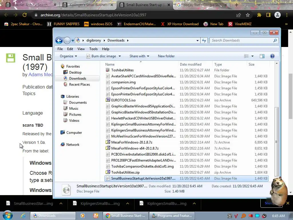Select the ToshibaUtilities.zip archive icon
Viewport: 293px width, 220px height.
click(x=108, y=172)
